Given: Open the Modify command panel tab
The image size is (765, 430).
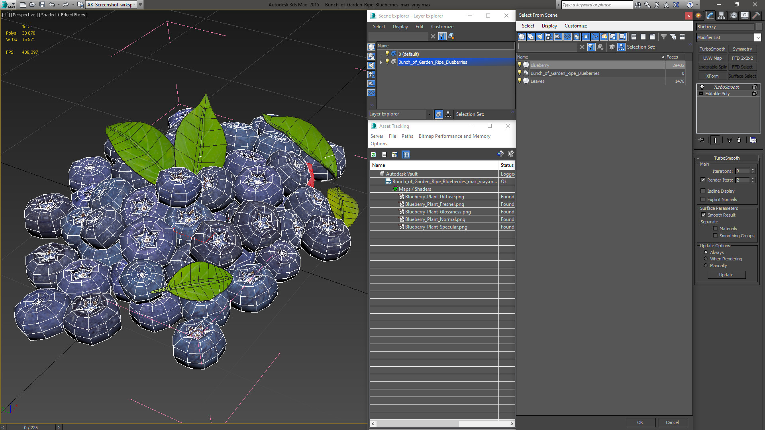Looking at the screenshot, I should point(710,16).
